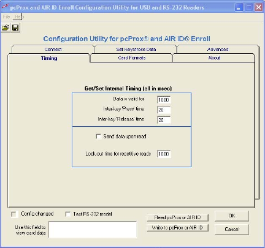Viewport: 265px width, 248px height.
Task: Minimize the configuration utility window
Action: pyautogui.click(x=239, y=7)
